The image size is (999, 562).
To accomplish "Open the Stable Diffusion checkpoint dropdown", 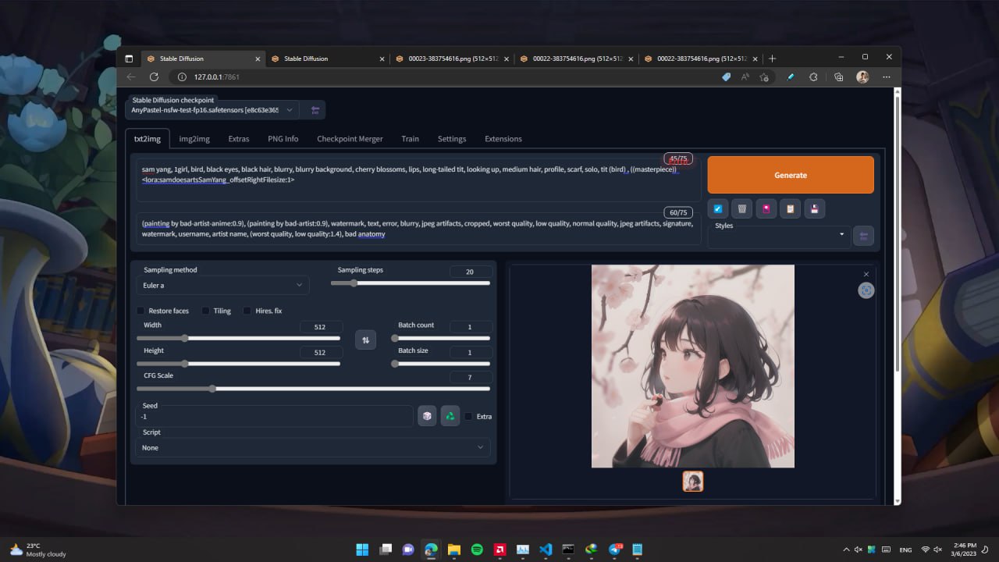I will pos(212,110).
